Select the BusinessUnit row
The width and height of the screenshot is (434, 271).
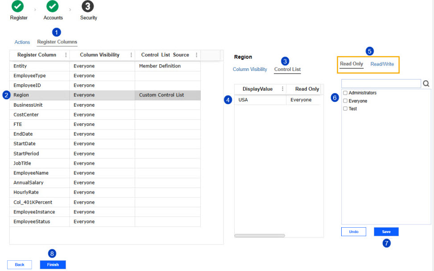click(105, 105)
